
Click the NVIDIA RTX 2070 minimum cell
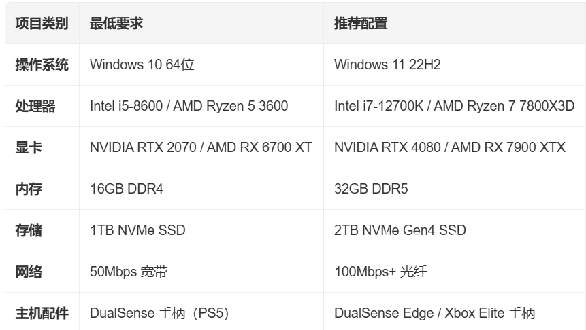tap(201, 147)
